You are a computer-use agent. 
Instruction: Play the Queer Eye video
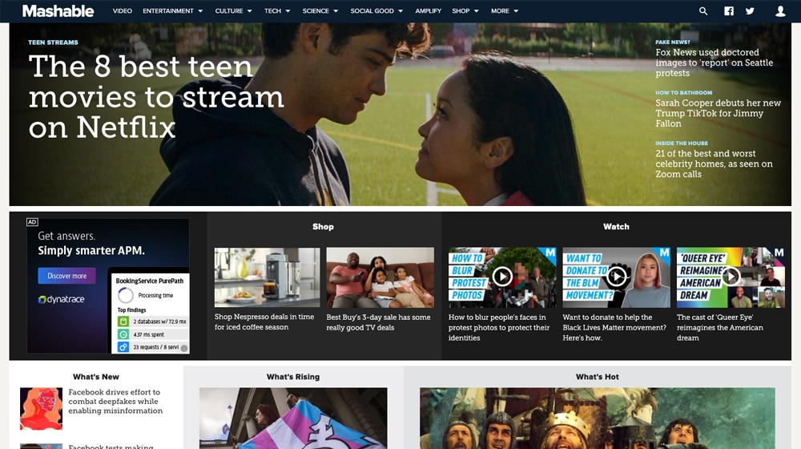click(731, 277)
